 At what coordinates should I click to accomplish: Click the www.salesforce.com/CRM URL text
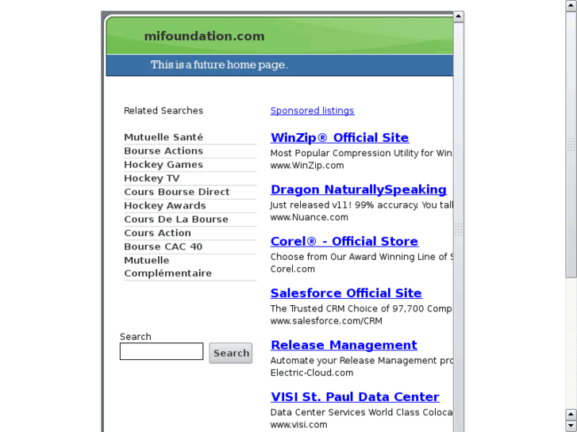pyautogui.click(x=326, y=321)
